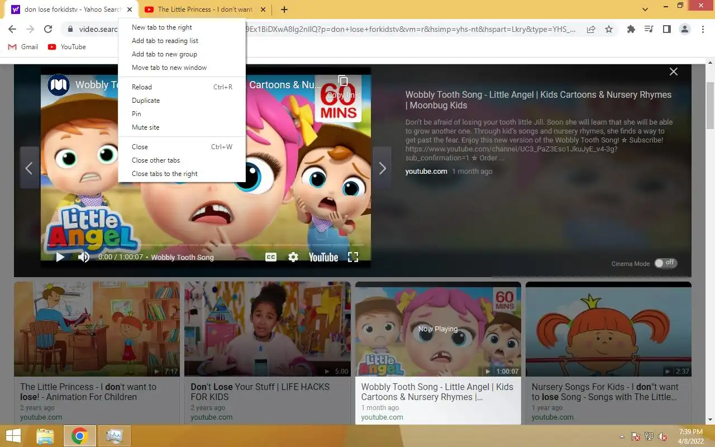The height and width of the screenshot is (447, 715).
Task: Enter fullscreen on the video player
Action: tap(353, 257)
